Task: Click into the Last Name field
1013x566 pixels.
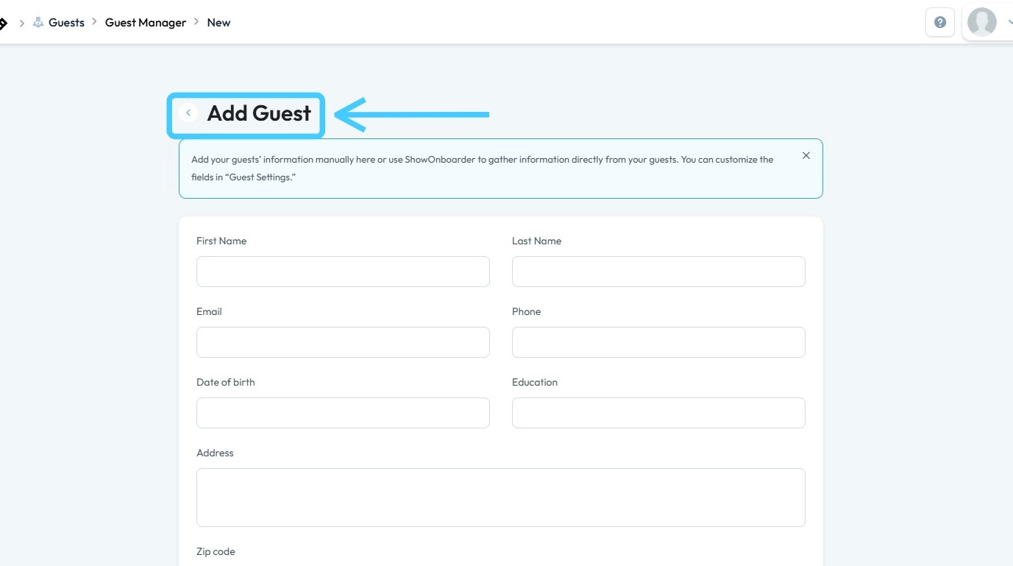Action: pyautogui.click(x=658, y=272)
